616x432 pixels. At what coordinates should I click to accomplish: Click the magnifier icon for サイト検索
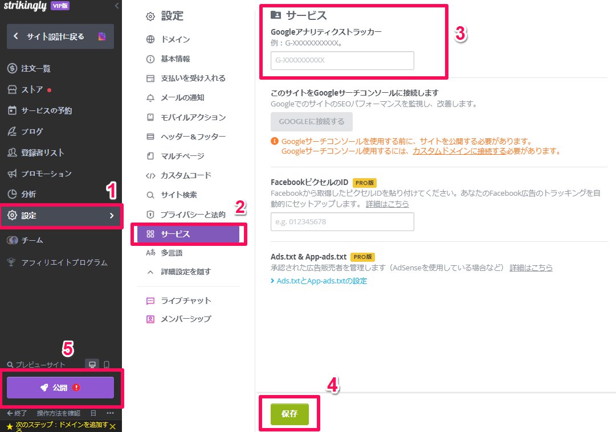[150, 195]
